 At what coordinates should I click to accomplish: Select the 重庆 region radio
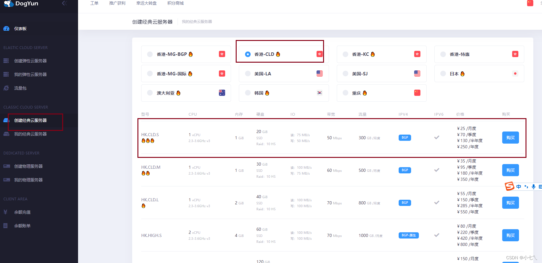[x=345, y=93]
